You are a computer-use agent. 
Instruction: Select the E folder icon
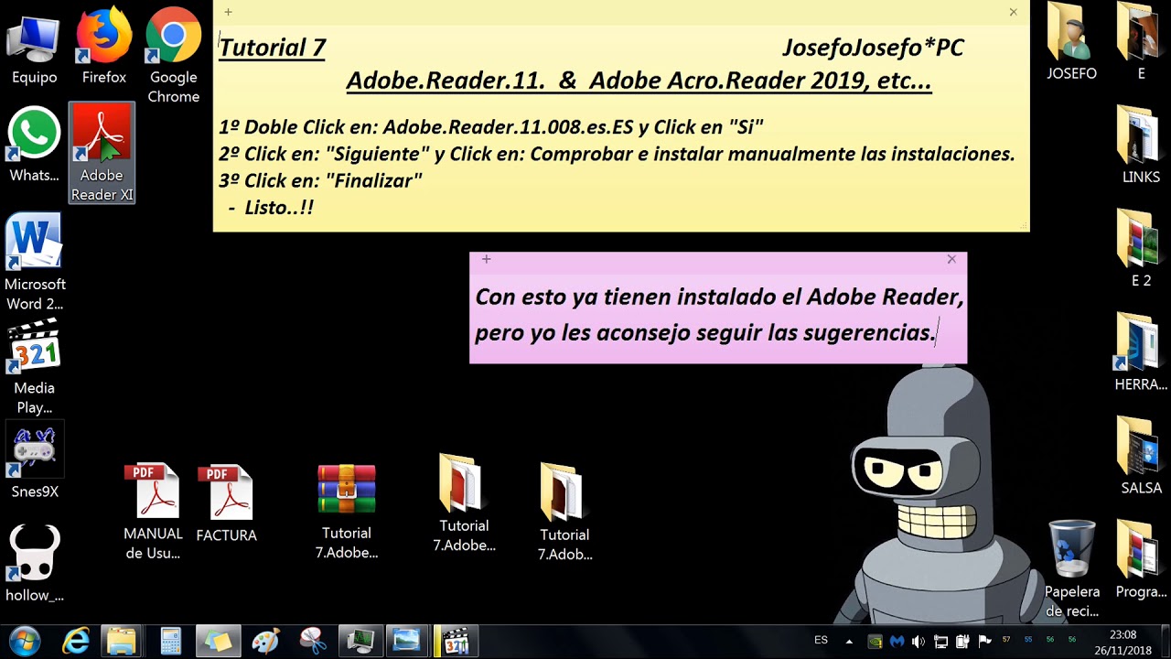tap(1141, 41)
